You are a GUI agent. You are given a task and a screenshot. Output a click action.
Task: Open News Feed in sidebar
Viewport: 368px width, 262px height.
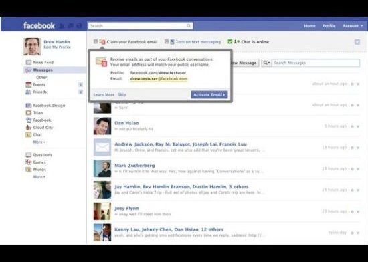point(43,62)
